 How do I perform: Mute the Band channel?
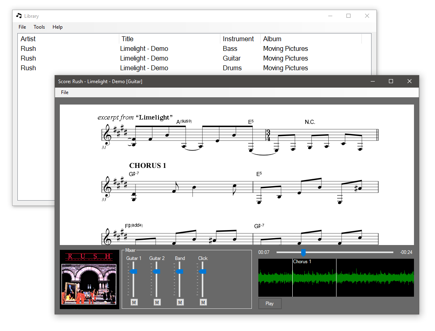click(180, 302)
